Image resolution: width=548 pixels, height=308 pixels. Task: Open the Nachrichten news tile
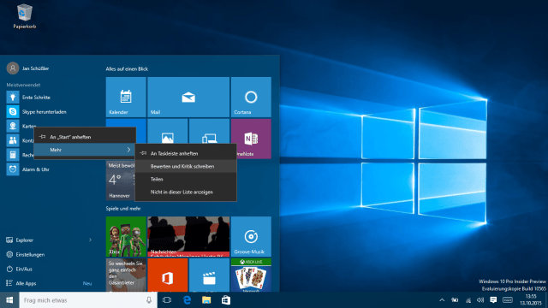point(188,236)
